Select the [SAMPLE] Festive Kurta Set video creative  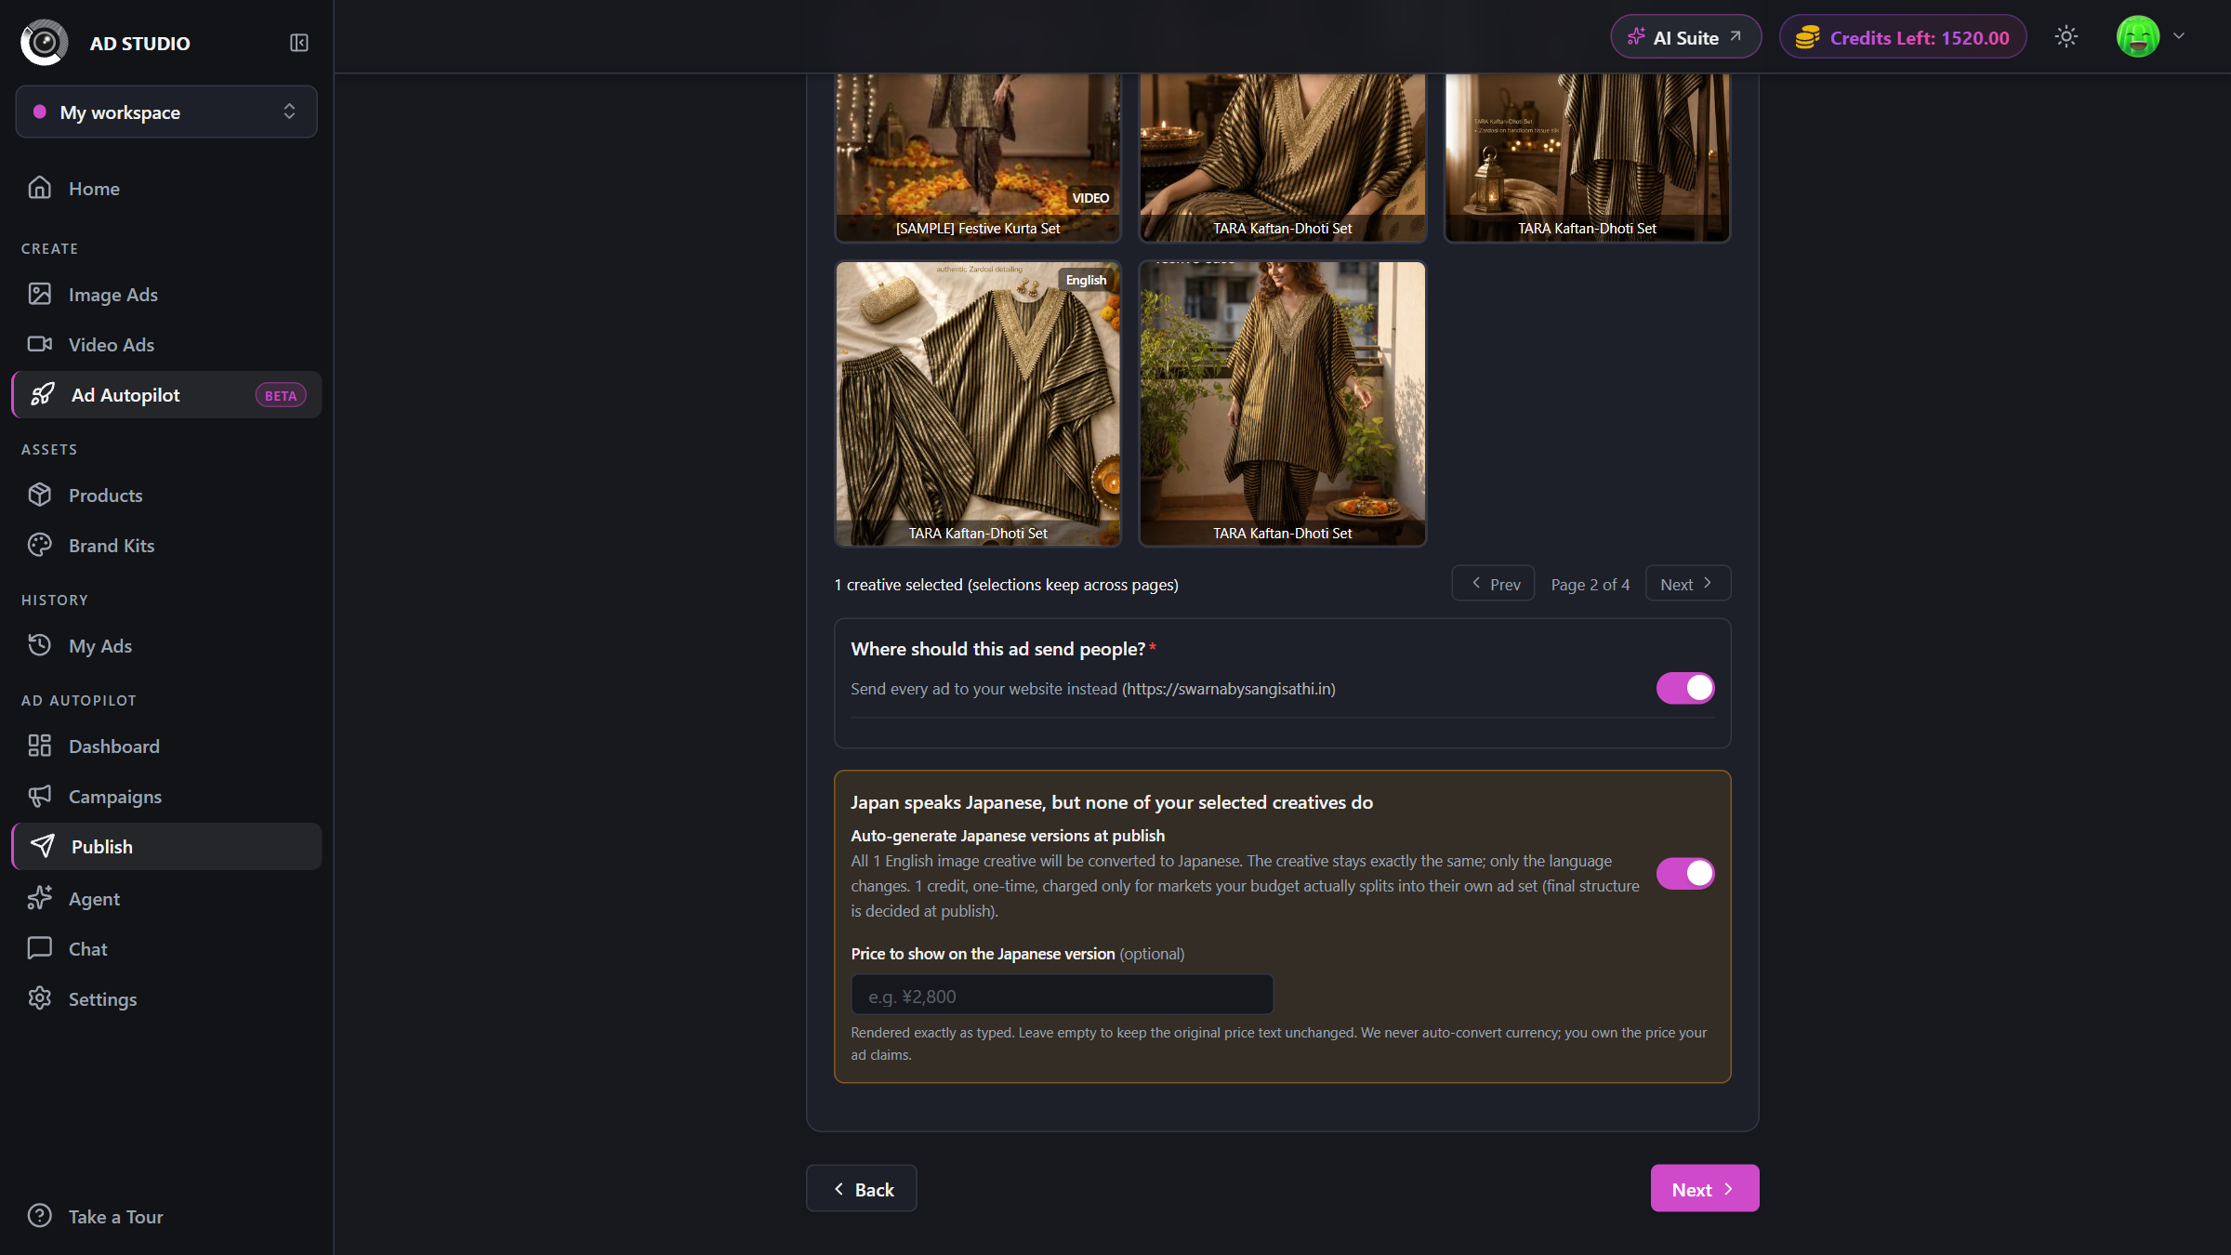(x=977, y=158)
